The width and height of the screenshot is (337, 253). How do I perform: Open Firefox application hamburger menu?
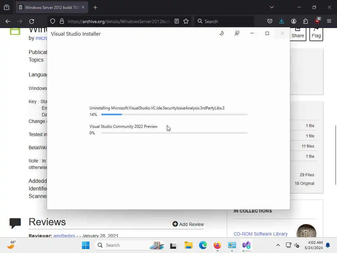click(x=329, y=21)
